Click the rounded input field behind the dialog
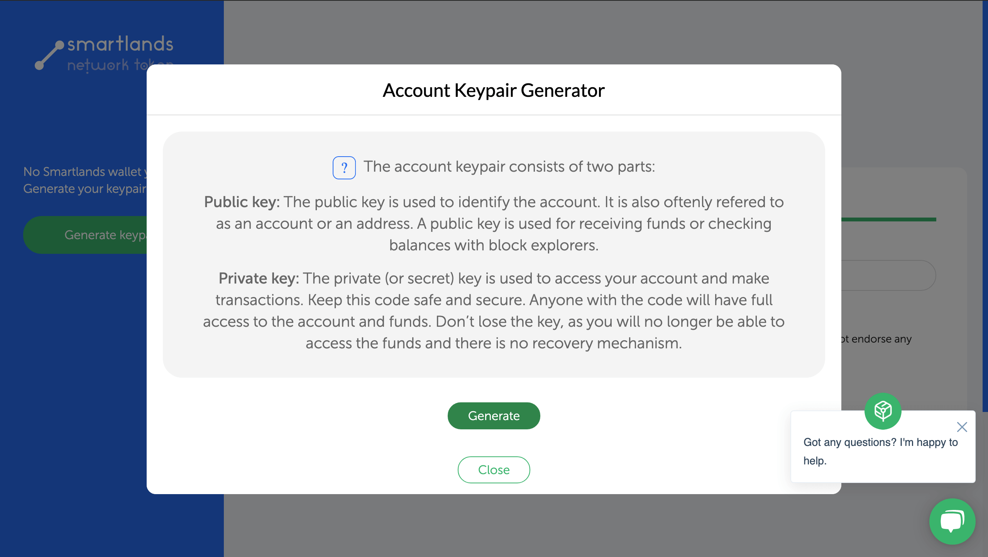This screenshot has width=988, height=557. click(888, 275)
